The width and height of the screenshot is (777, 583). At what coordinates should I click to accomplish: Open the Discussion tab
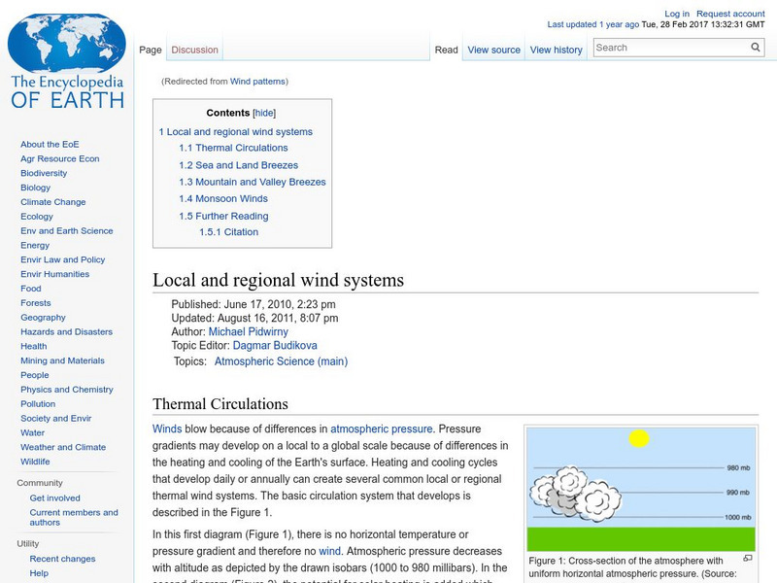point(195,51)
